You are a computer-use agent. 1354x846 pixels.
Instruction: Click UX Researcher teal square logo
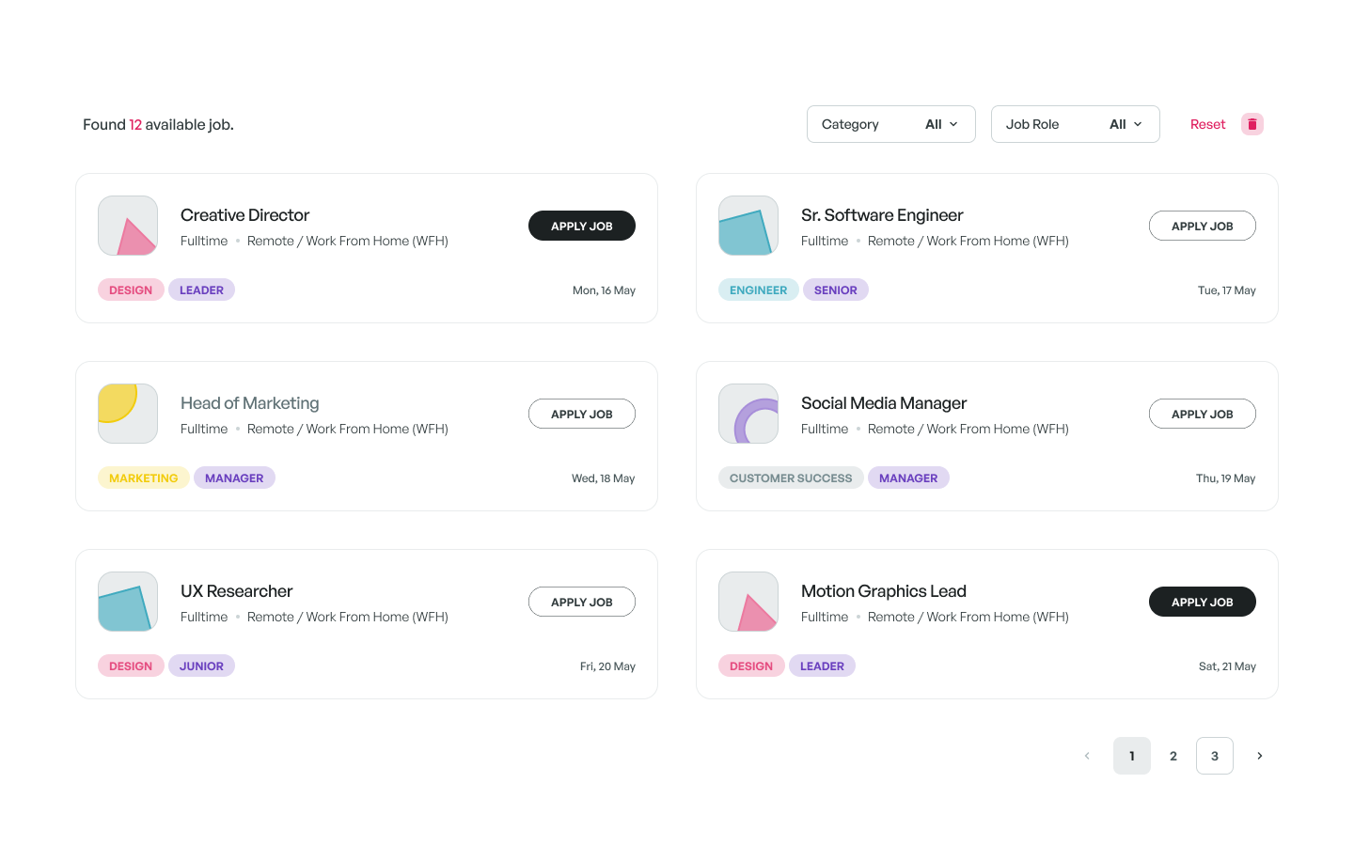[x=128, y=602]
